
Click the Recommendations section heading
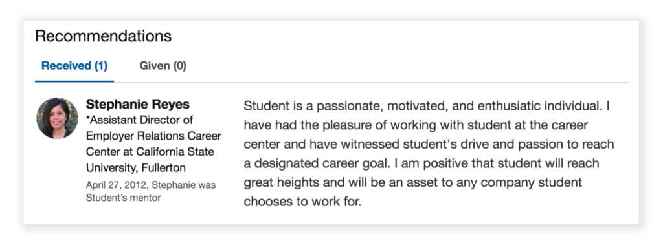103,36
